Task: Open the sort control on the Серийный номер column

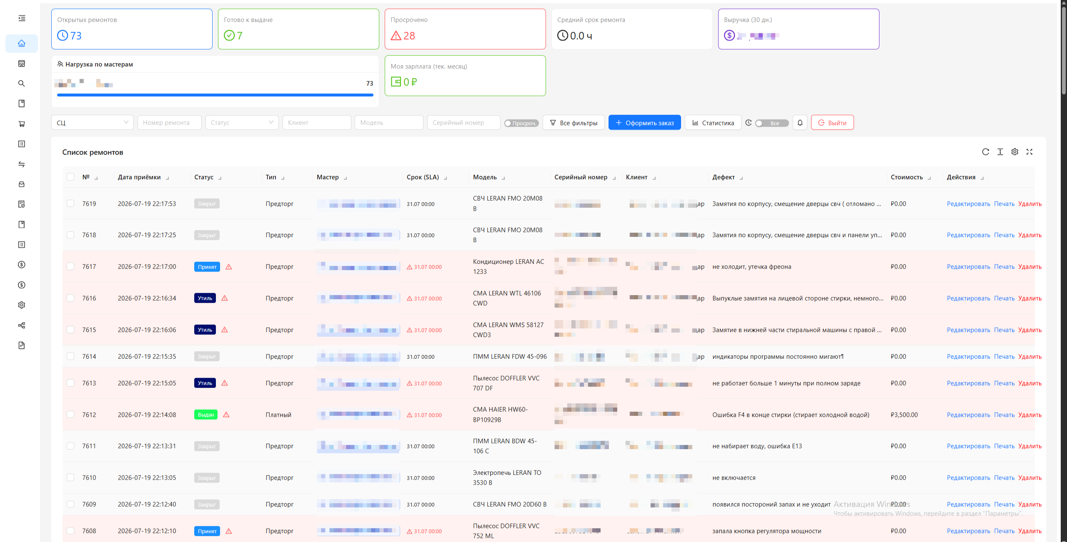Action: point(614,178)
